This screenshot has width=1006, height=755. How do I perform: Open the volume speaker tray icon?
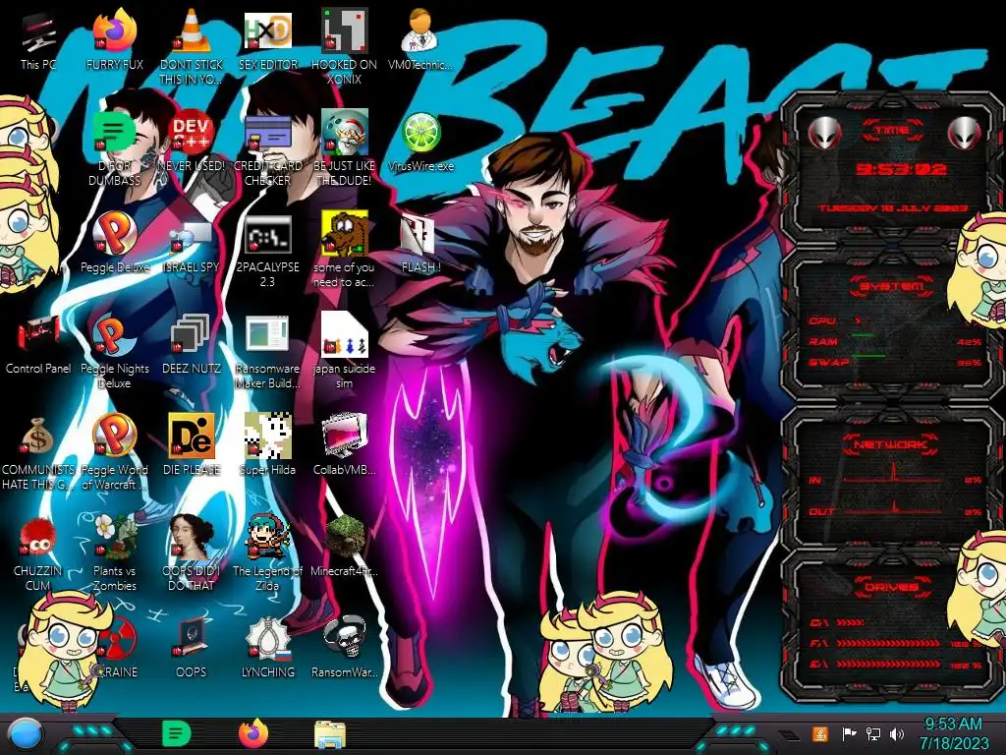click(897, 733)
